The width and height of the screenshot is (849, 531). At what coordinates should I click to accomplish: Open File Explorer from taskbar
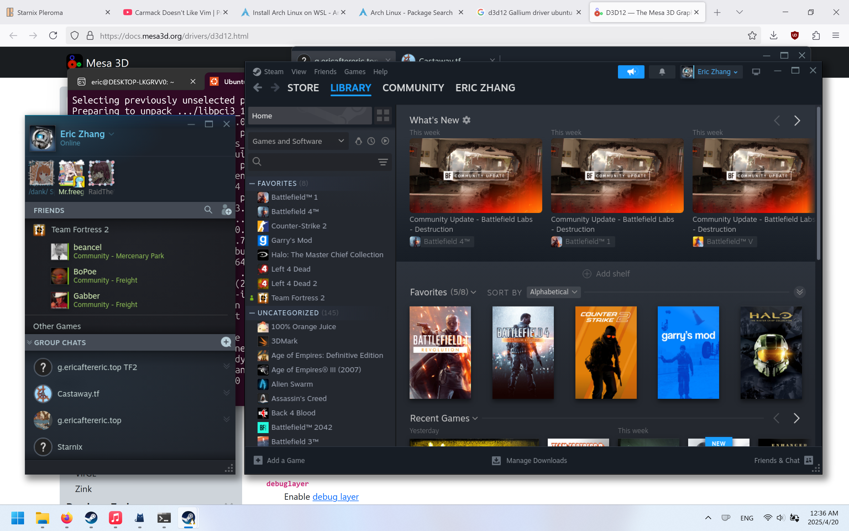pos(42,518)
